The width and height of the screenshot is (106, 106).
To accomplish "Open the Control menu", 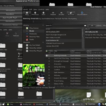I will pos(41,10).
